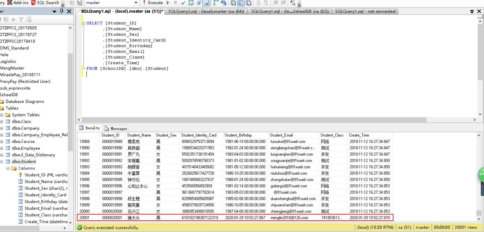
Task: Switch to SQLQuery2.sql (sa (64)) tab
Action: tap(206, 11)
